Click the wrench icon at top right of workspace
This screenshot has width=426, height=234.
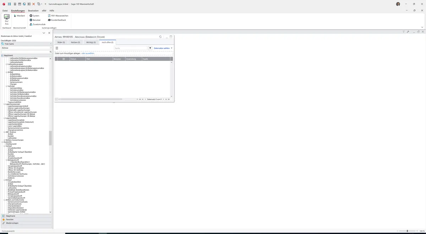[x=408, y=32]
